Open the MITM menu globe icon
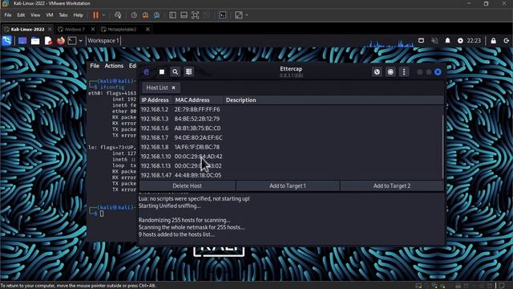 [377, 71]
